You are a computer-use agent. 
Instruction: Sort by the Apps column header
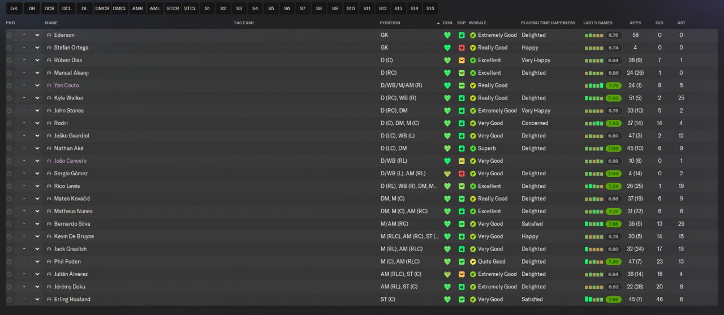pos(635,23)
